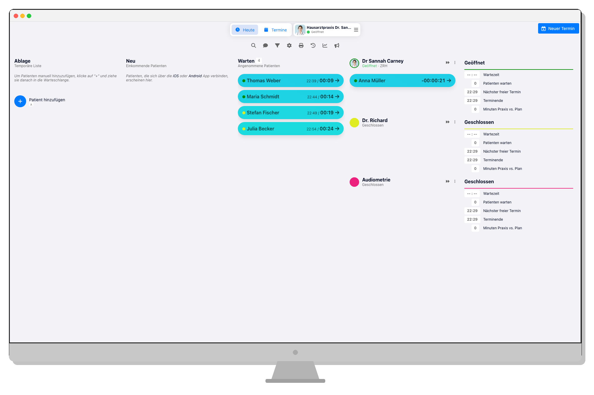Open settings gear in toolbar
The image size is (594, 395).
pos(289,45)
